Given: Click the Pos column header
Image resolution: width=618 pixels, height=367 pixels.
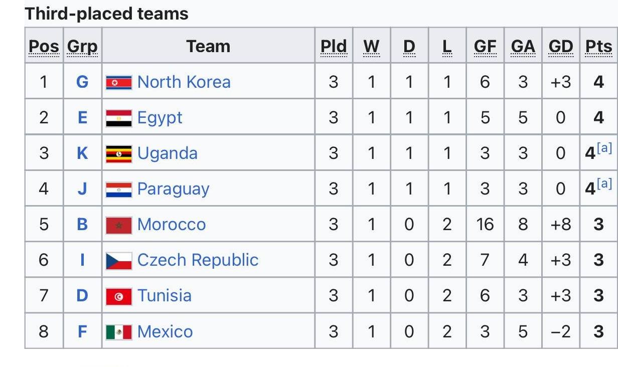Looking at the screenshot, I should tap(44, 46).
